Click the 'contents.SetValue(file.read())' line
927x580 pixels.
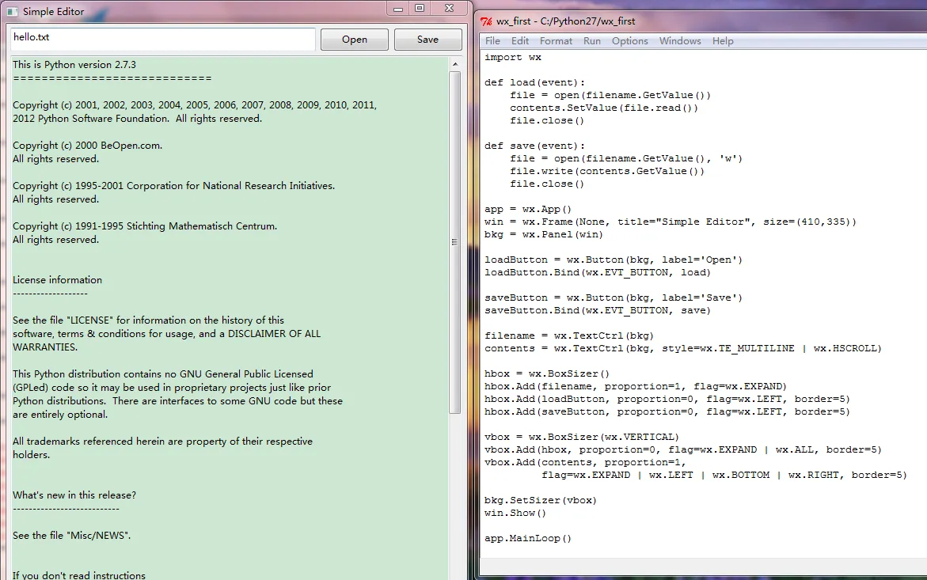click(x=603, y=108)
